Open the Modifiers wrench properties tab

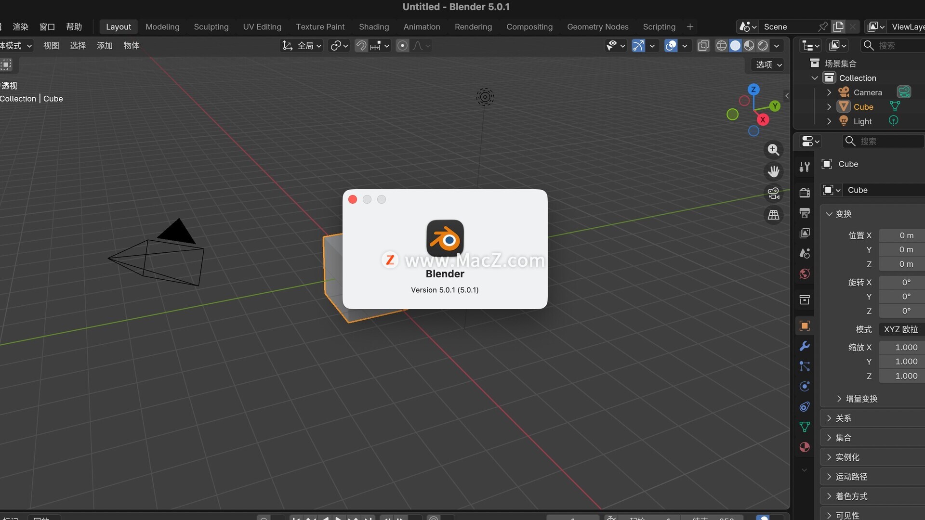point(804,346)
